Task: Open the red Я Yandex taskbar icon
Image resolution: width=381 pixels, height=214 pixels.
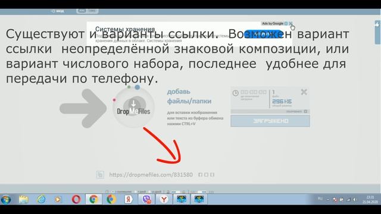Action: 129,200
